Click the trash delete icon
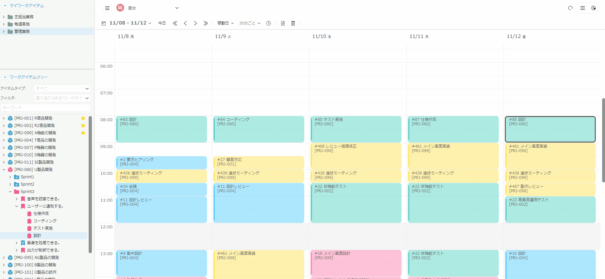The width and height of the screenshot is (605, 279). pyautogui.click(x=293, y=23)
